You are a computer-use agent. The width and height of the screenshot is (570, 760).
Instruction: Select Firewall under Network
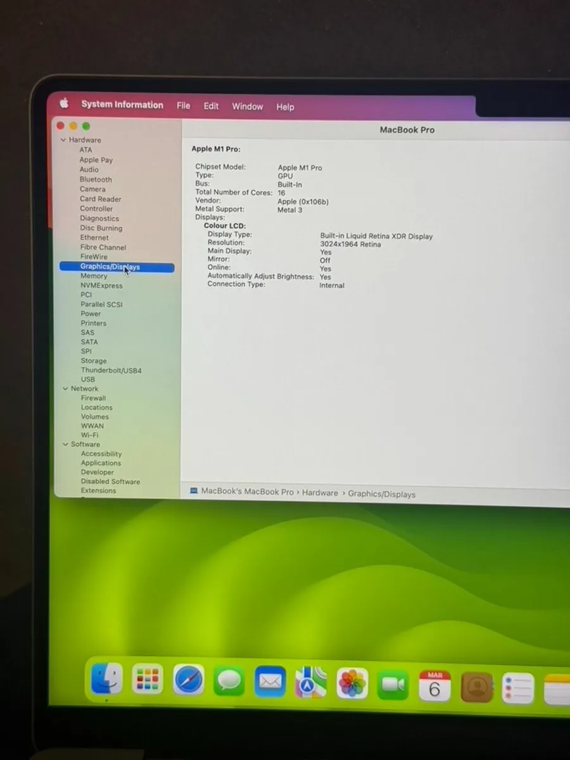coord(94,398)
